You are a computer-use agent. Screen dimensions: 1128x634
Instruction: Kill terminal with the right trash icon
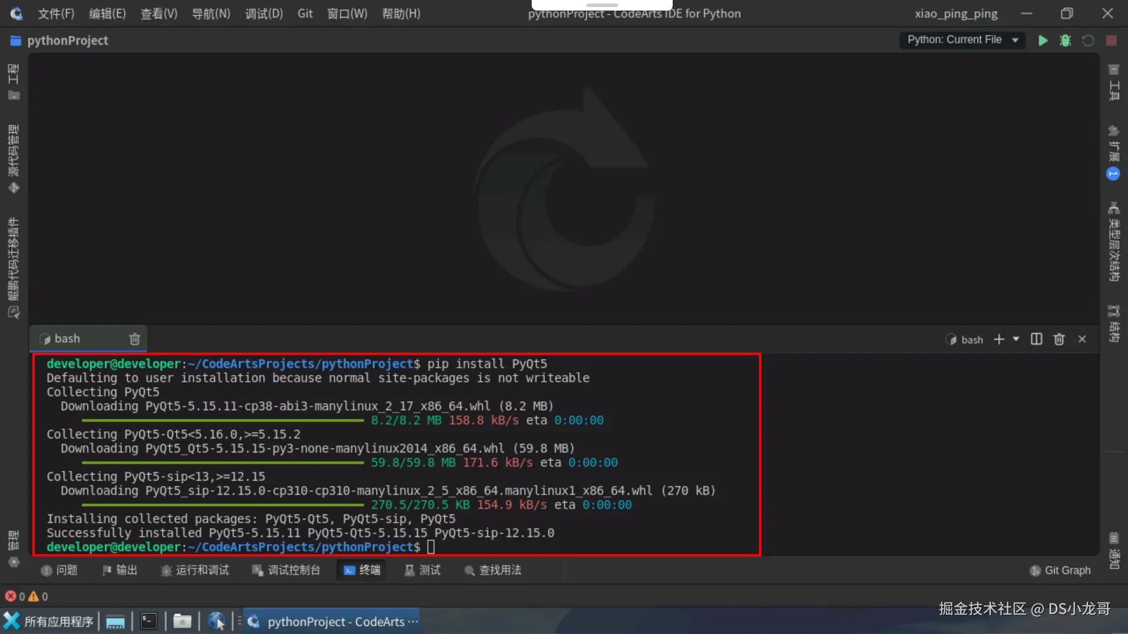coord(1059,339)
